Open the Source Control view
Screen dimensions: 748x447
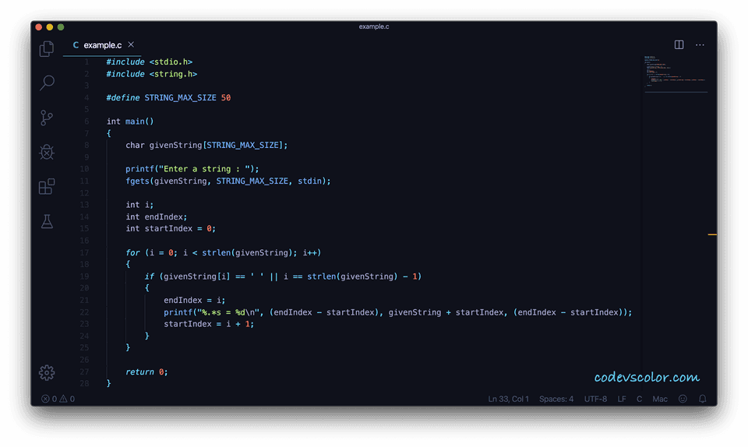click(47, 118)
